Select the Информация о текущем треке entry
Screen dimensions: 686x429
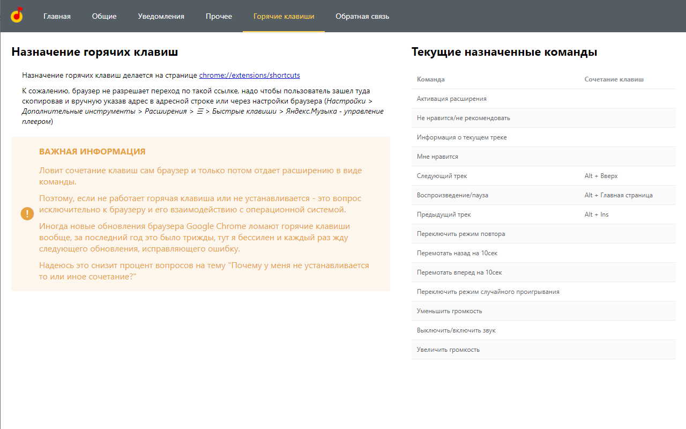[543, 137]
